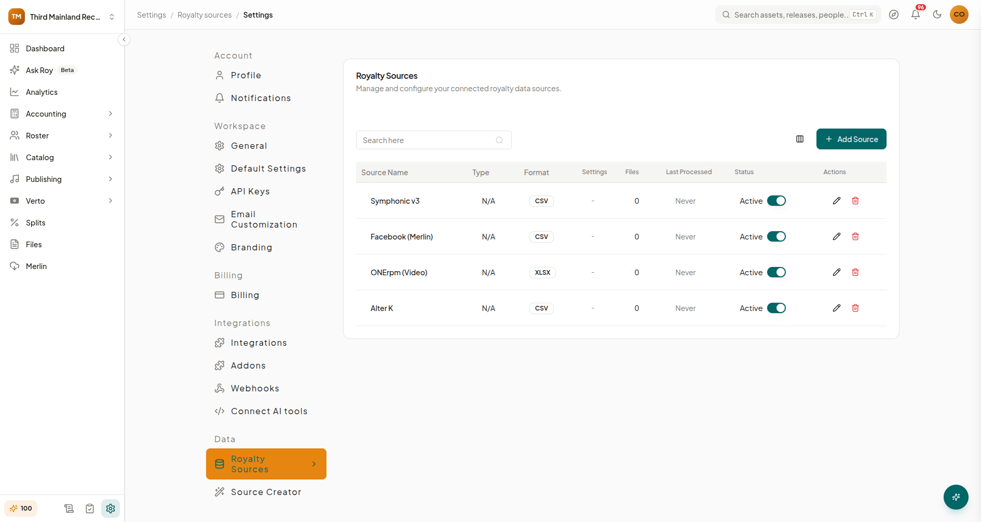The width and height of the screenshot is (981, 522).
Task: Click Settings breadcrumb root
Action: pyautogui.click(x=152, y=15)
